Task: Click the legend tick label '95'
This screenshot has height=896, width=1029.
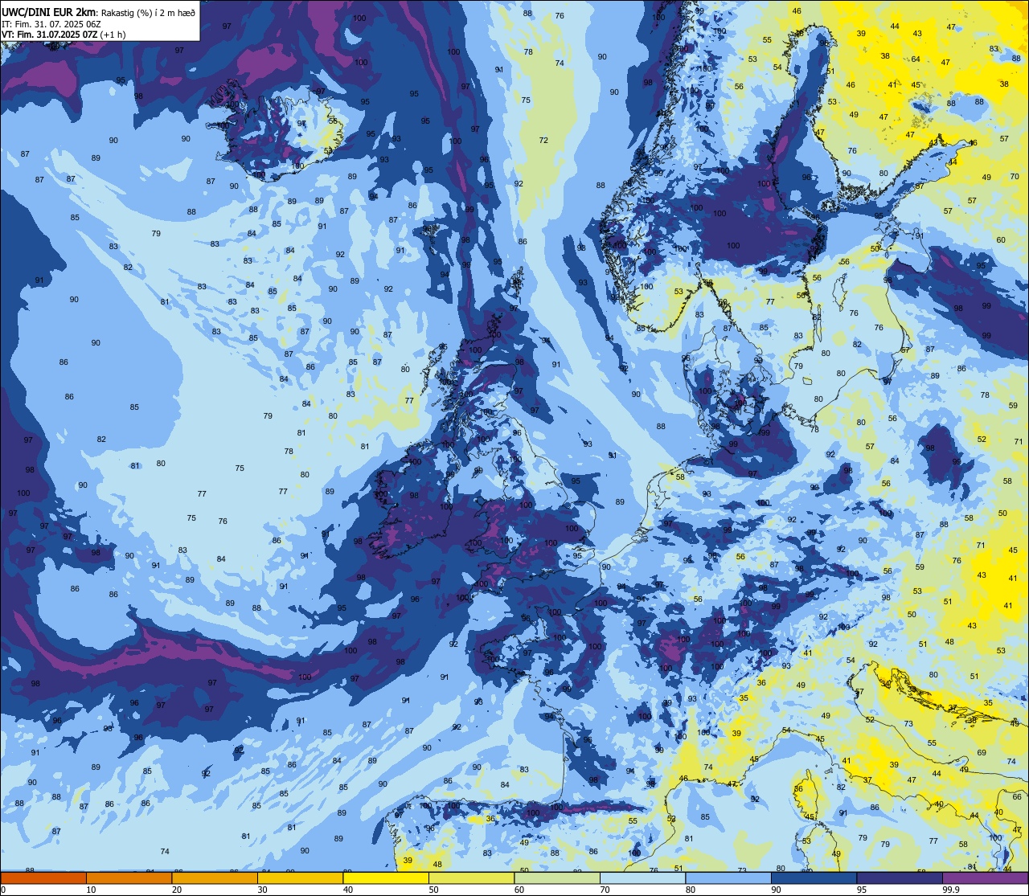Action: click(x=862, y=890)
